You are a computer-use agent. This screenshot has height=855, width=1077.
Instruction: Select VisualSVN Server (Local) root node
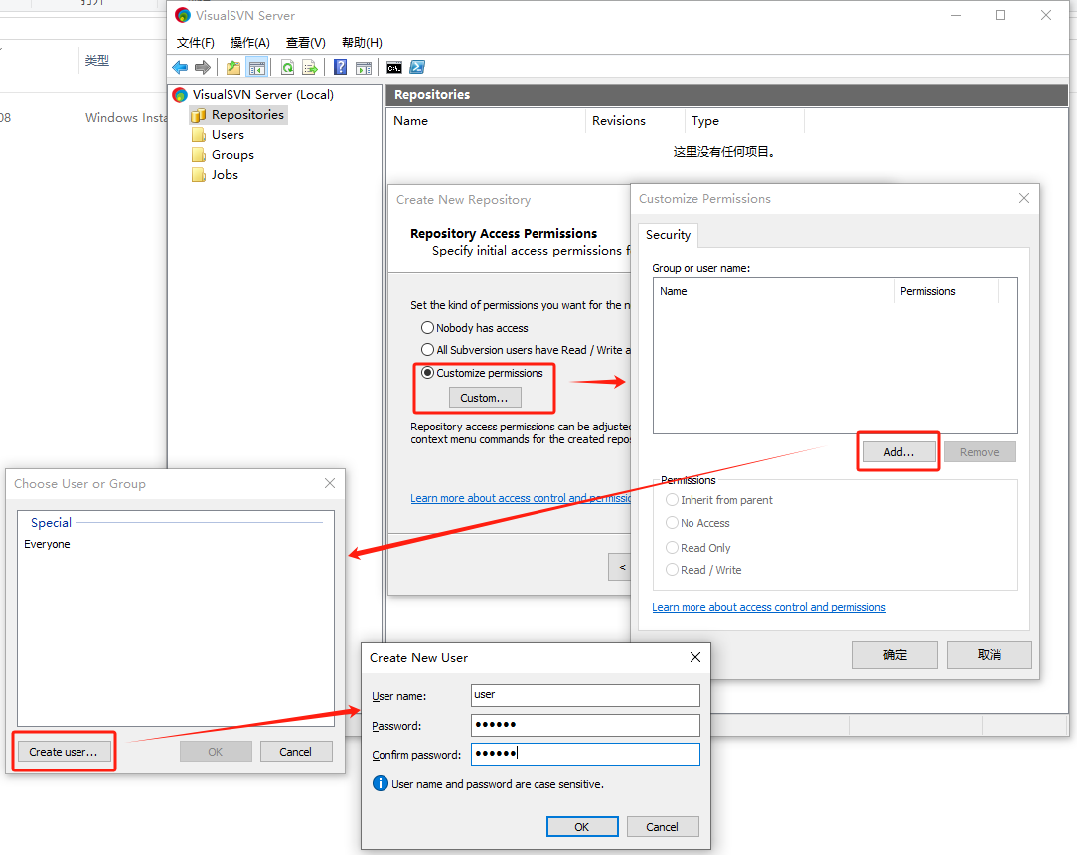262,94
